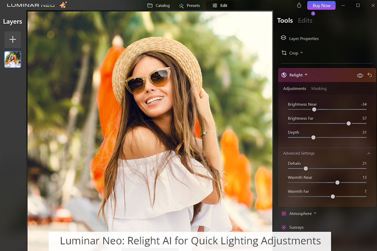Click the Dehalo value 21
The image size is (377, 251).
[x=364, y=163]
